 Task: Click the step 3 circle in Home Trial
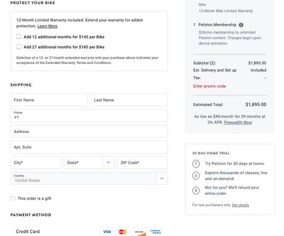click(196, 191)
